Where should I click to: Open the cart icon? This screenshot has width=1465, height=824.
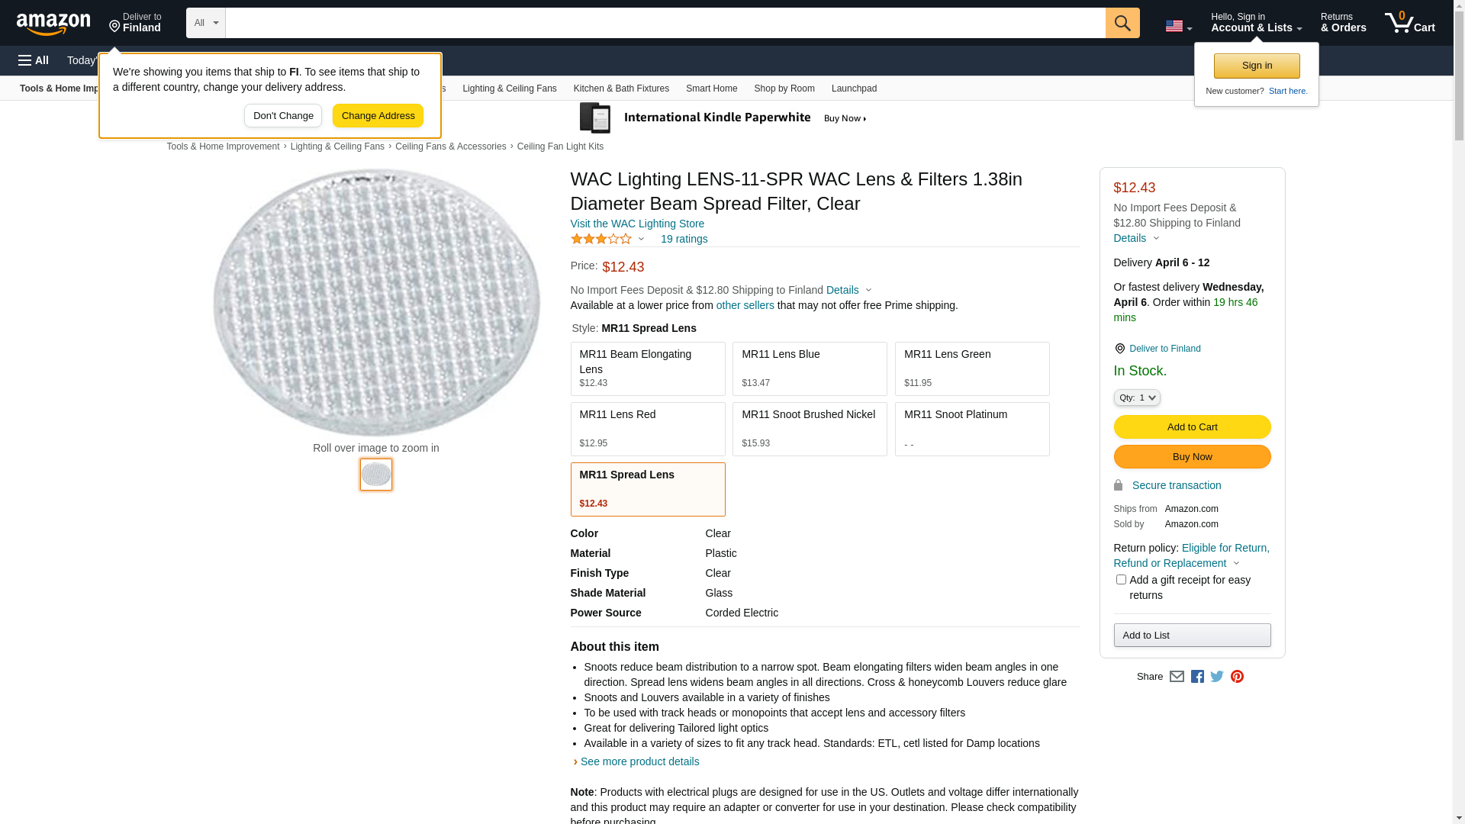pos(1409,23)
